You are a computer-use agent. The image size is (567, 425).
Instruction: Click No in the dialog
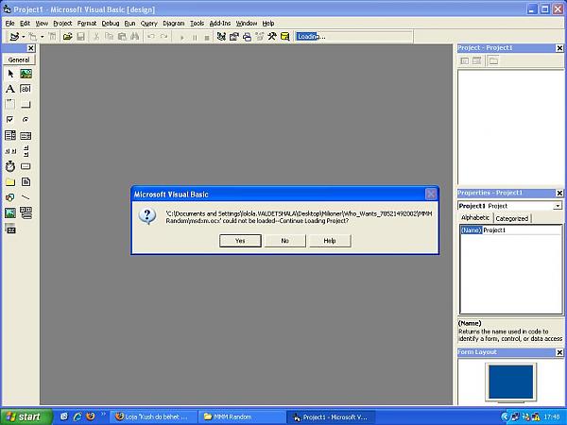(x=285, y=241)
